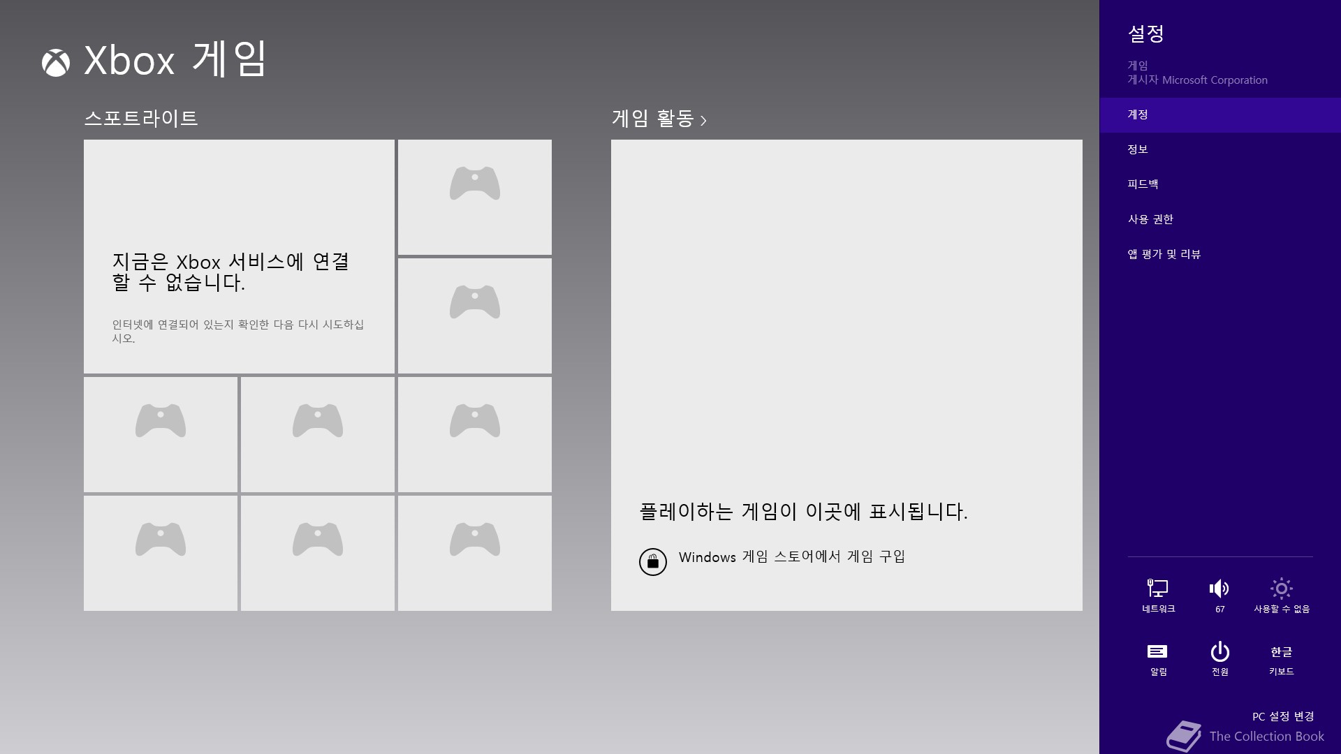Click the Xbox logo in the header
Viewport: 1341px width, 754px height.
56,63
